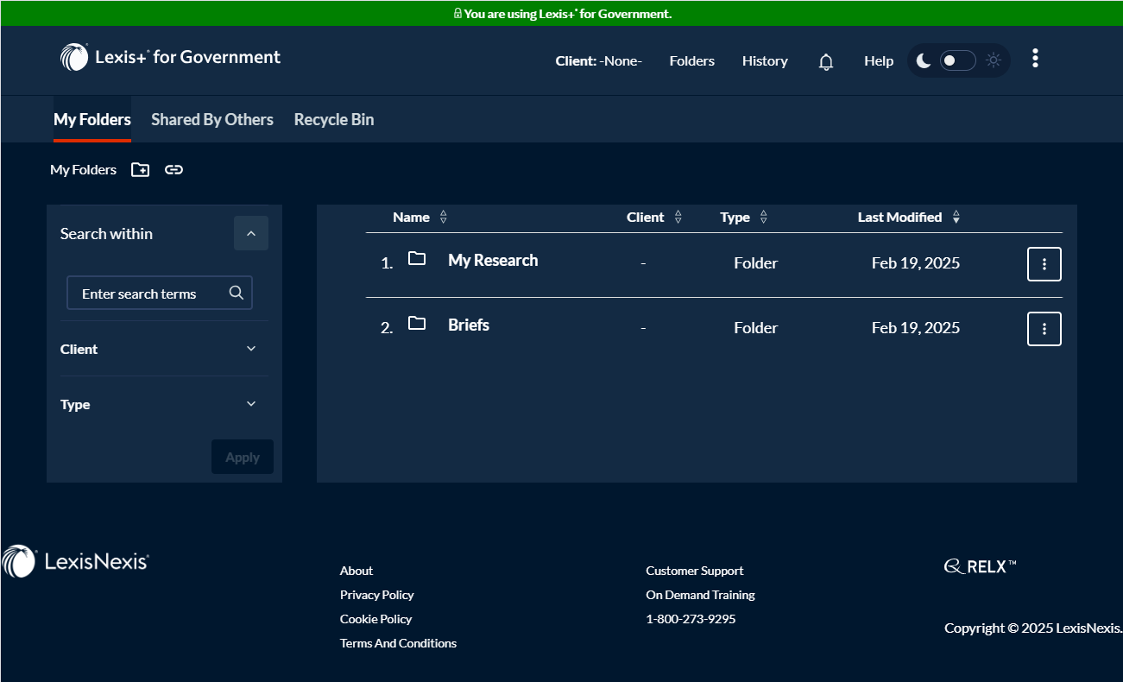This screenshot has width=1123, height=682.
Task: Click the Briefs folder icon
Action: coord(417,323)
